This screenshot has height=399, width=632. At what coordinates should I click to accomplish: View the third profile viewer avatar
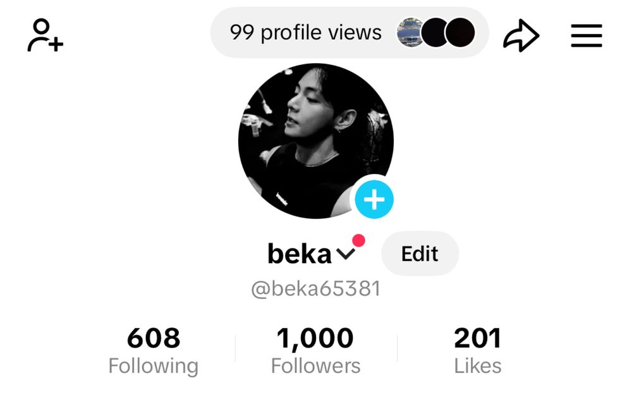460,32
